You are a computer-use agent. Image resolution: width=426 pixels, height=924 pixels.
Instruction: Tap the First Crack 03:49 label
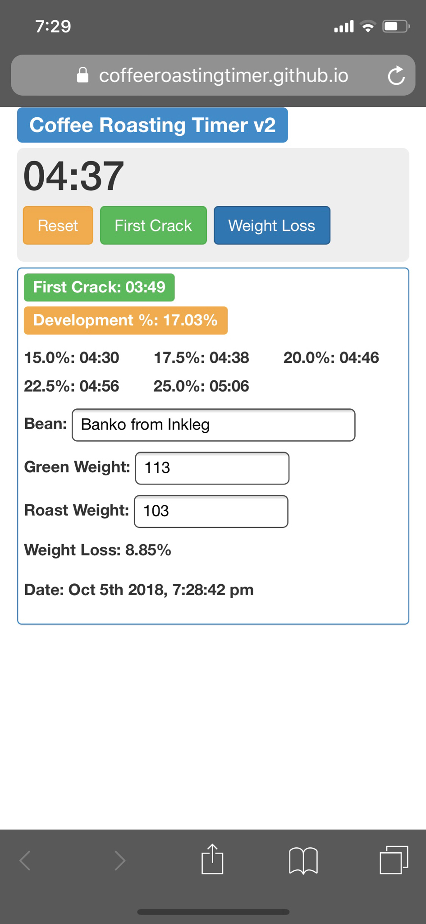(99, 287)
